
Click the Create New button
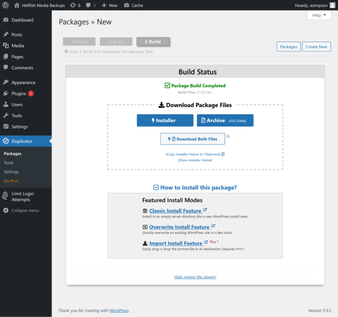pyautogui.click(x=316, y=47)
